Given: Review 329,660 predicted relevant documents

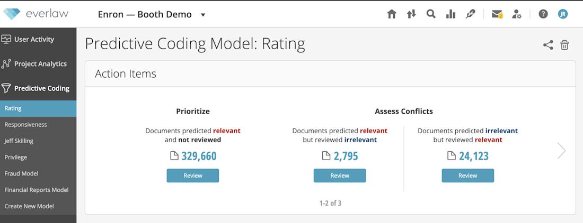Looking at the screenshot, I should [192, 175].
